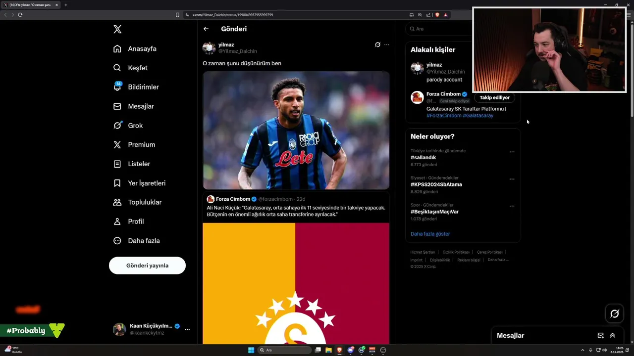Go back with the arrow beside Gönderi
634x356 pixels.
click(x=206, y=29)
